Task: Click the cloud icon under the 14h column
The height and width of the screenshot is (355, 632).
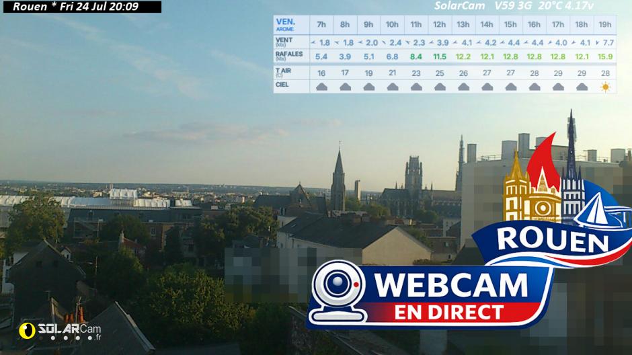Action: click(x=487, y=87)
